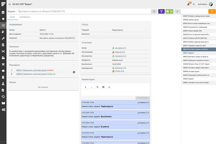Click the search magnifier icon
Viewport: 216px width, 144px height.
click(194, 4)
